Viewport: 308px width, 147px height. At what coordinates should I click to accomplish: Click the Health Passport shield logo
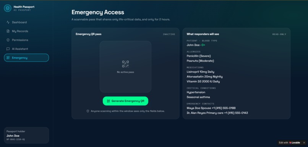point(8,8)
